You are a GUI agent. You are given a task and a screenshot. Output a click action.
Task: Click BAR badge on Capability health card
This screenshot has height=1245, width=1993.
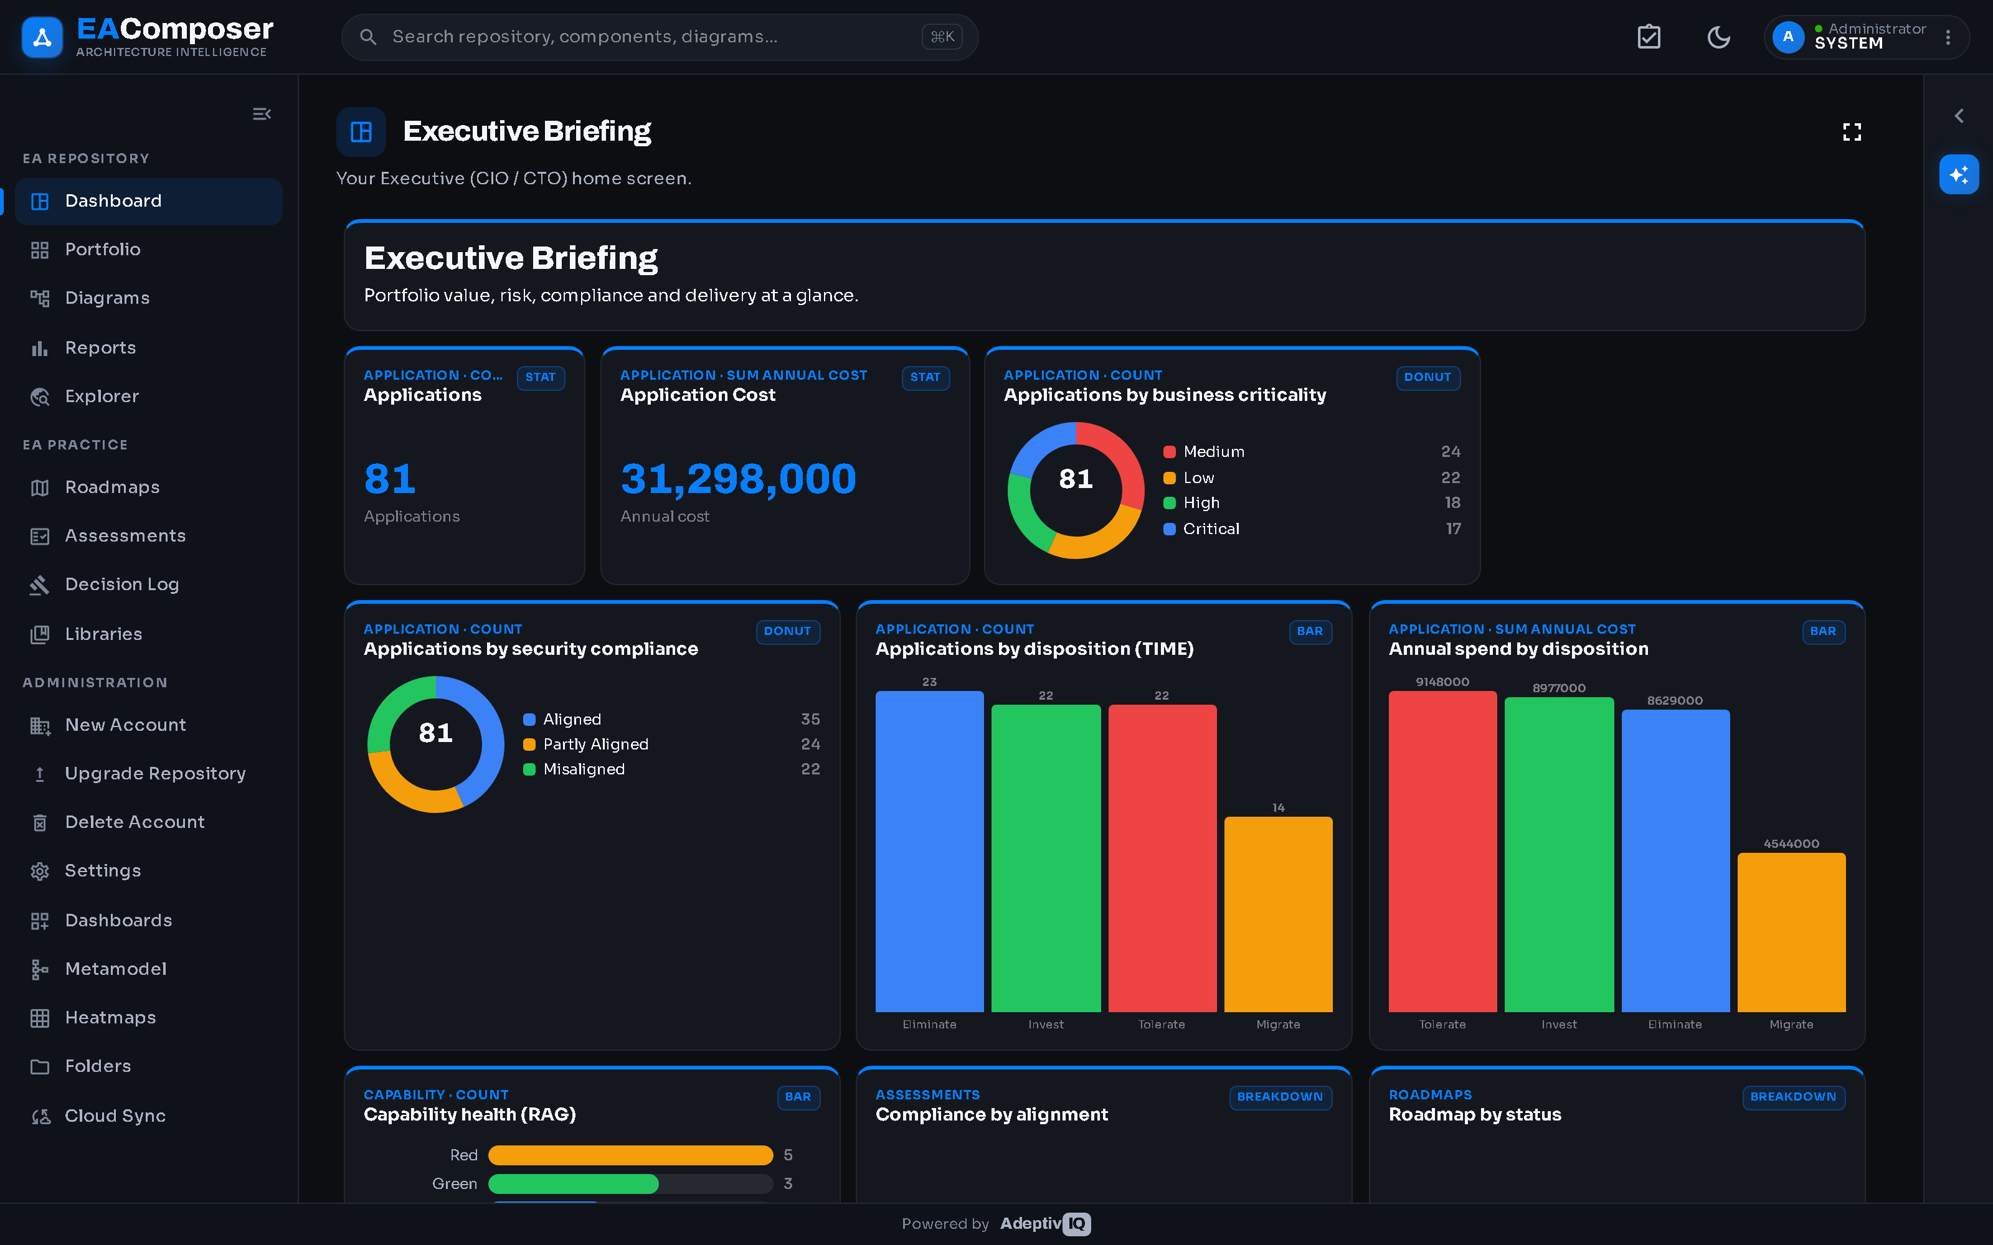coord(798,1097)
